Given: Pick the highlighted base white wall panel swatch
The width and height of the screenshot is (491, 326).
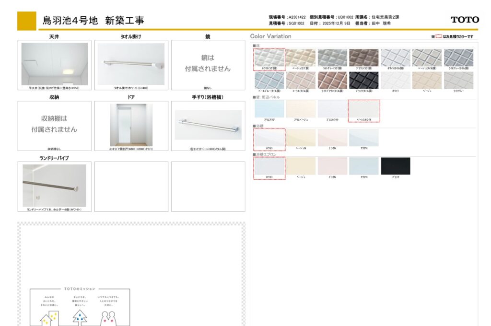Looking at the screenshot, I should [x=364, y=109].
